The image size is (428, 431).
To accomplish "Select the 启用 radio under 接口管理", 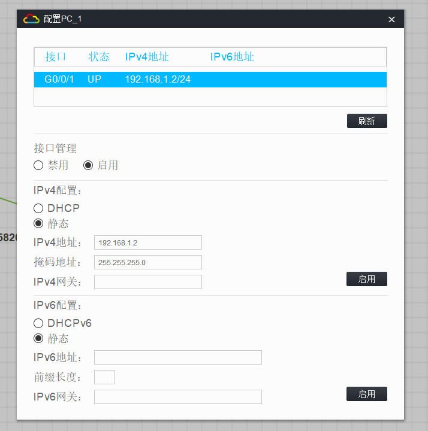I will pos(88,165).
